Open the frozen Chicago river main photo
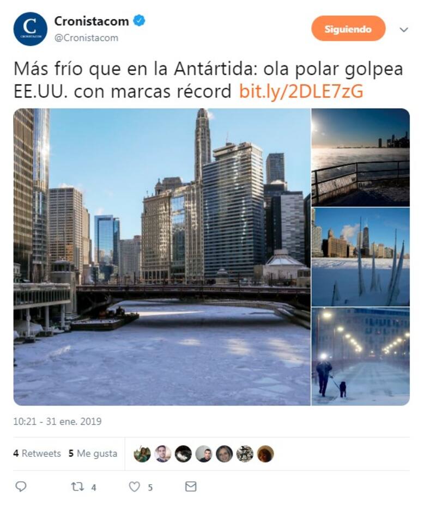Viewport: 436px width, 507px height. click(x=162, y=256)
